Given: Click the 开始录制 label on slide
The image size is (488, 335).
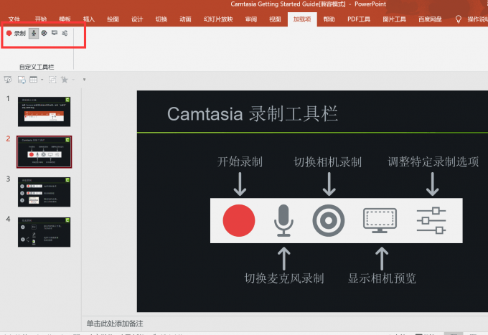Looking at the screenshot, I should (x=240, y=161).
